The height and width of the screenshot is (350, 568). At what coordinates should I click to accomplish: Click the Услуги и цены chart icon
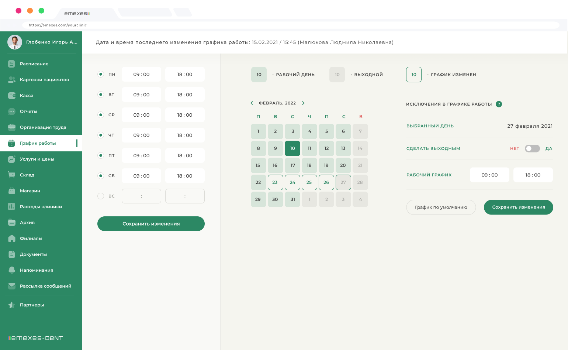point(11,159)
